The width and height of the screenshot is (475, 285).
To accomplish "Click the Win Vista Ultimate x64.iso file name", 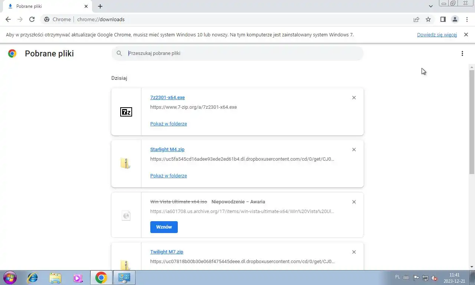I will 178,202.
